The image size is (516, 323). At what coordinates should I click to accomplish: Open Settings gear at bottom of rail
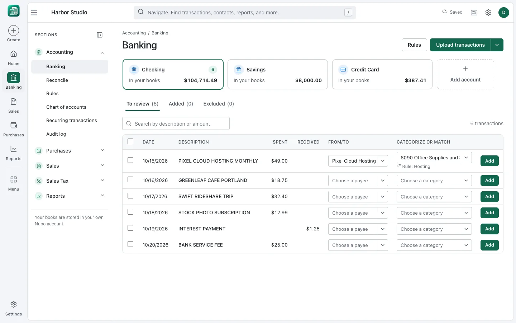(x=14, y=304)
